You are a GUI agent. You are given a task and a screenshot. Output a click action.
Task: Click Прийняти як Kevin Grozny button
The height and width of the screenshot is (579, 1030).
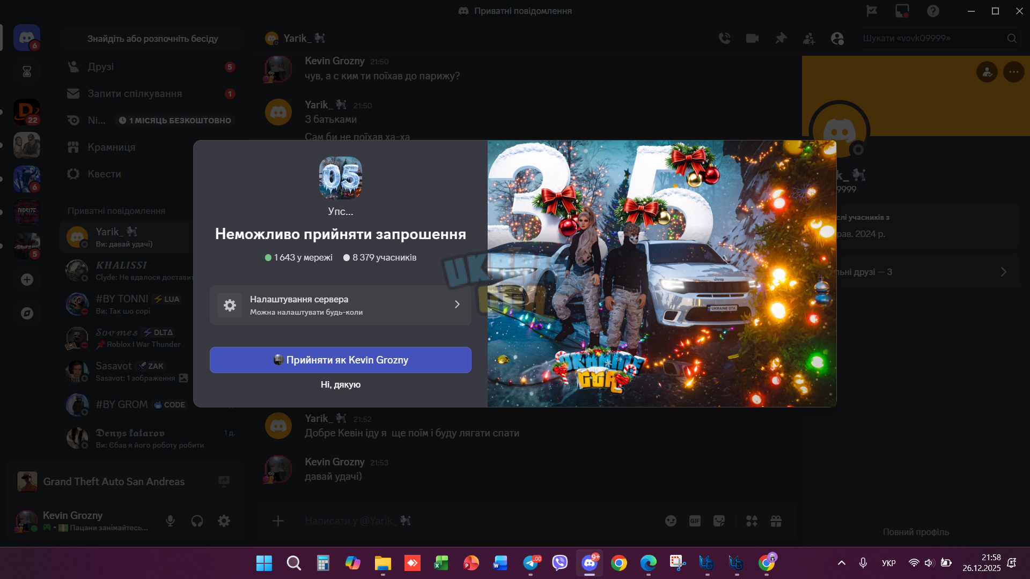[x=341, y=360]
